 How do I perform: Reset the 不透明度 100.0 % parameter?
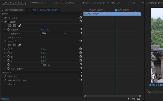tap(81, 29)
